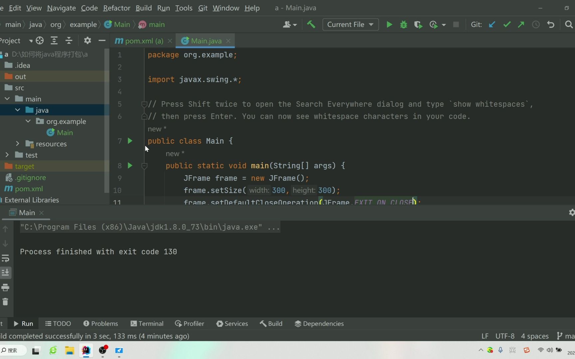Go down stack trace arrow

tap(5, 244)
